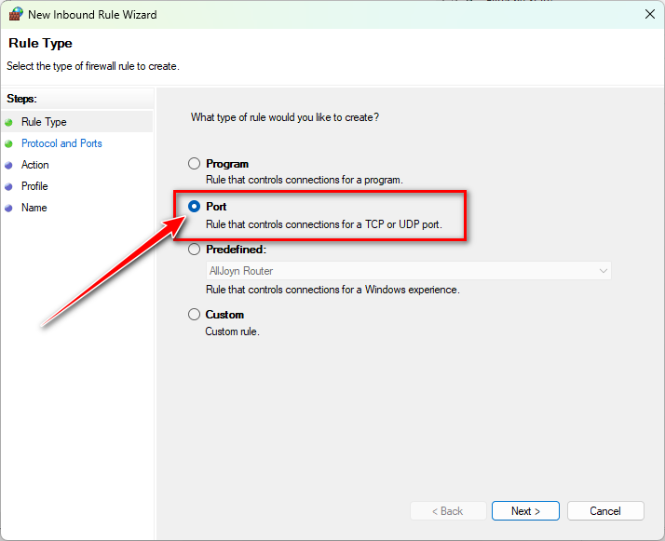
Task: Choose the Port radio button
Action: click(x=195, y=207)
